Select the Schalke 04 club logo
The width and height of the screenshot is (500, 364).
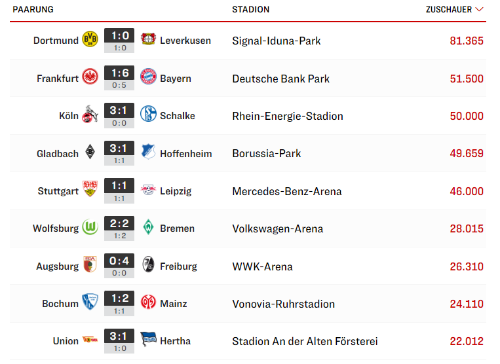click(148, 114)
